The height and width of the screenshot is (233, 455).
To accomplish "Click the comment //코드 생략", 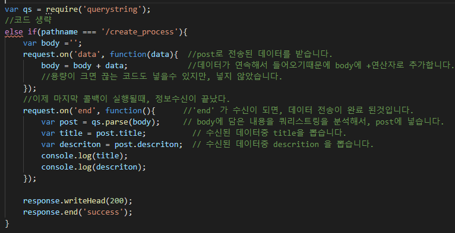I will pos(28,20).
